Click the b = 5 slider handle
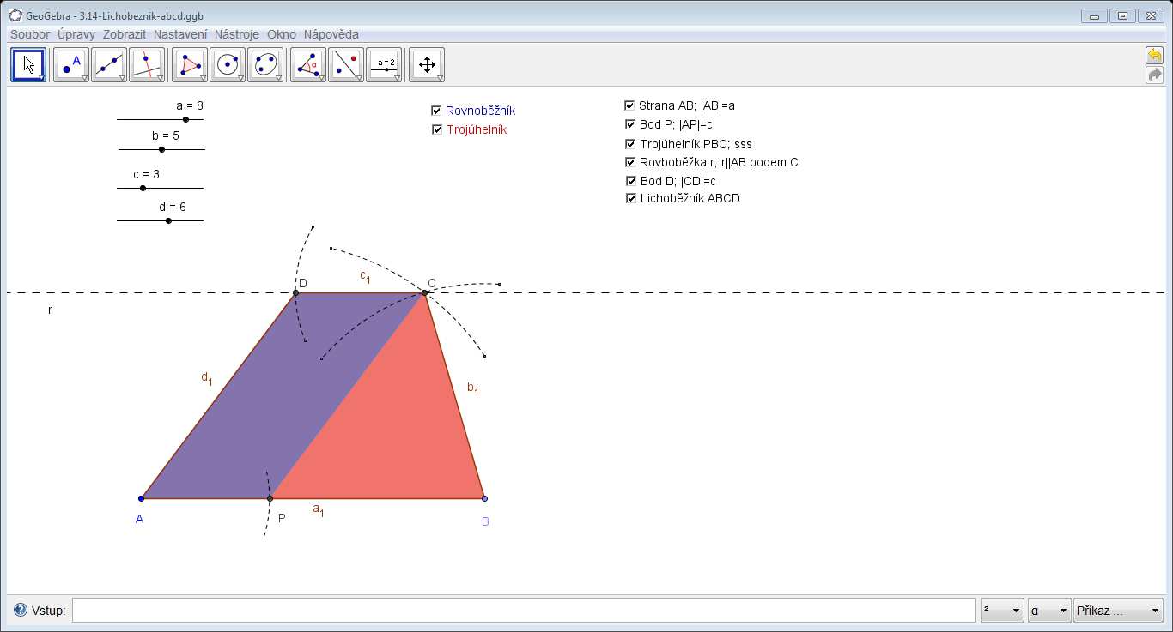Screen dimensions: 1173x632 point(161,149)
